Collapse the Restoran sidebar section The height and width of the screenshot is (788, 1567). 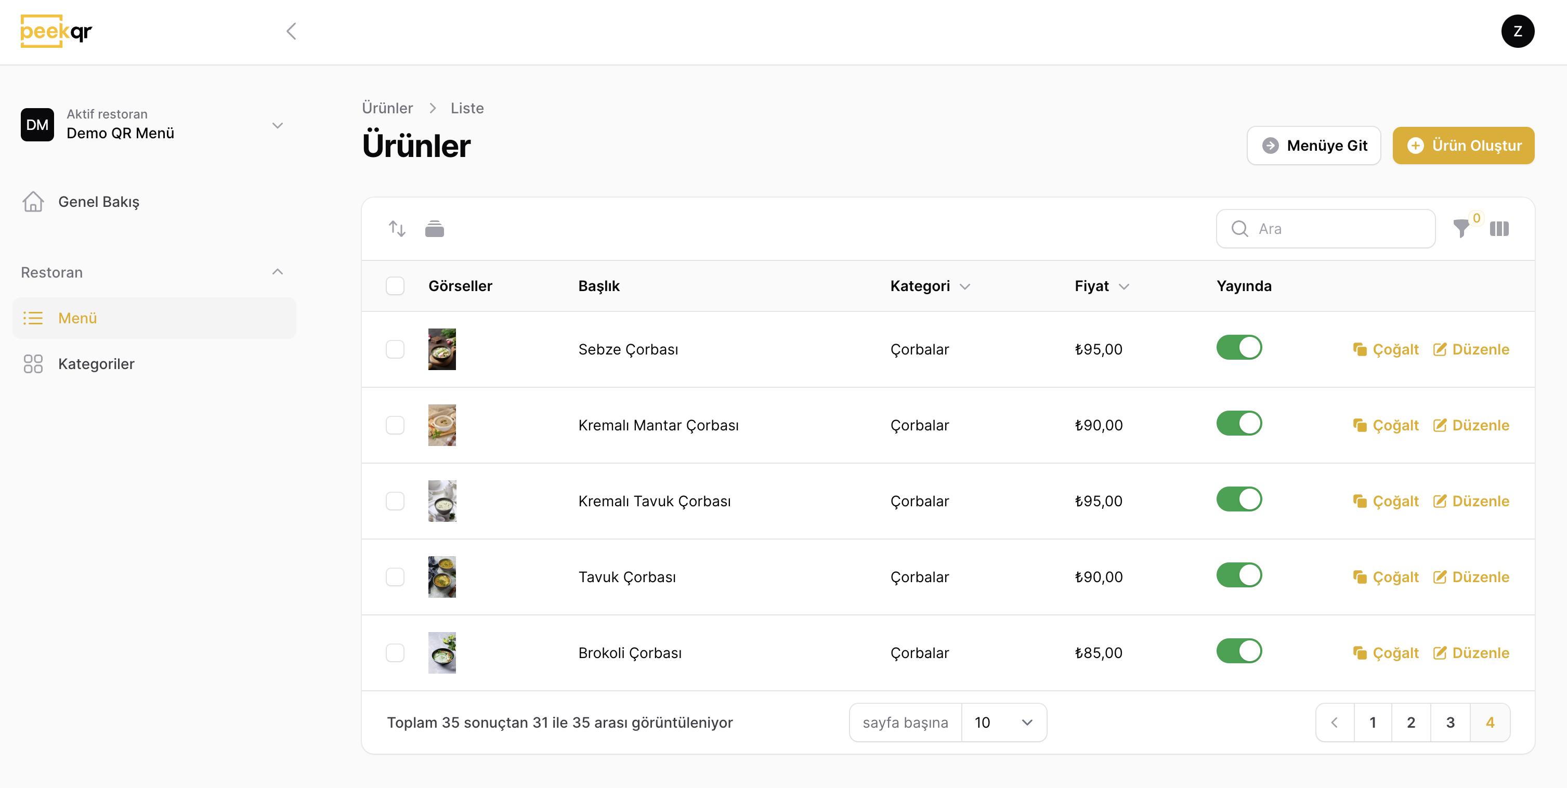click(278, 272)
